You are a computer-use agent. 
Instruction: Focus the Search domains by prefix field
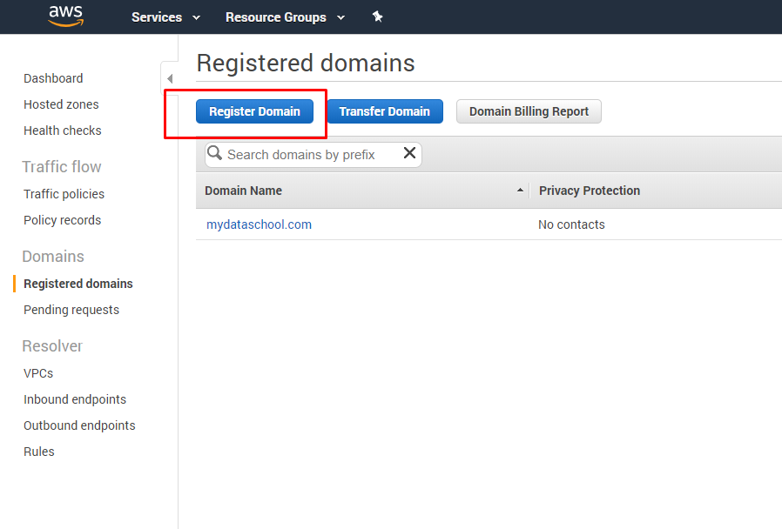313,155
